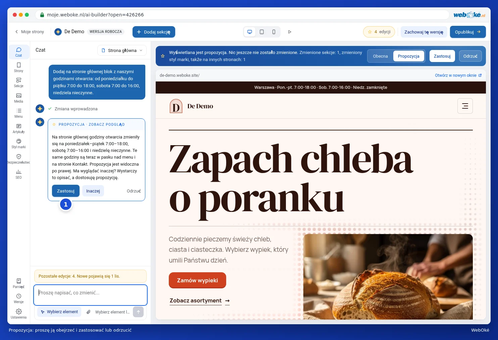Open the Pamięć sidebar panel
This screenshot has width=498, height=340.
[x=18, y=283]
